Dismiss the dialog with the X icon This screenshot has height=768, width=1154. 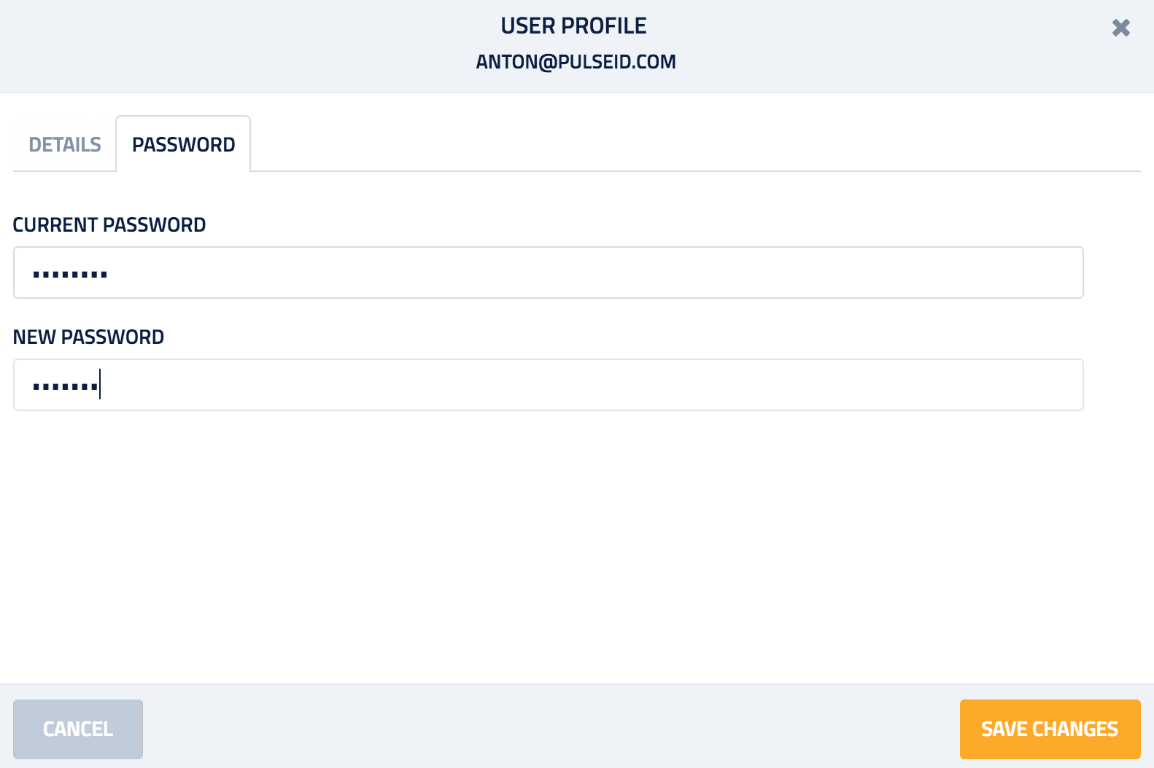tap(1121, 28)
